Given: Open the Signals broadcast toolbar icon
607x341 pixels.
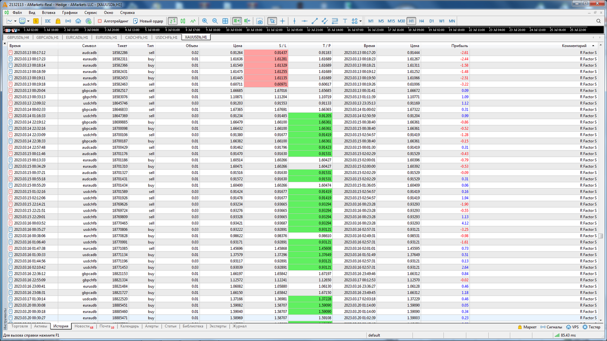Looking at the screenshot, I should [x=68, y=21].
